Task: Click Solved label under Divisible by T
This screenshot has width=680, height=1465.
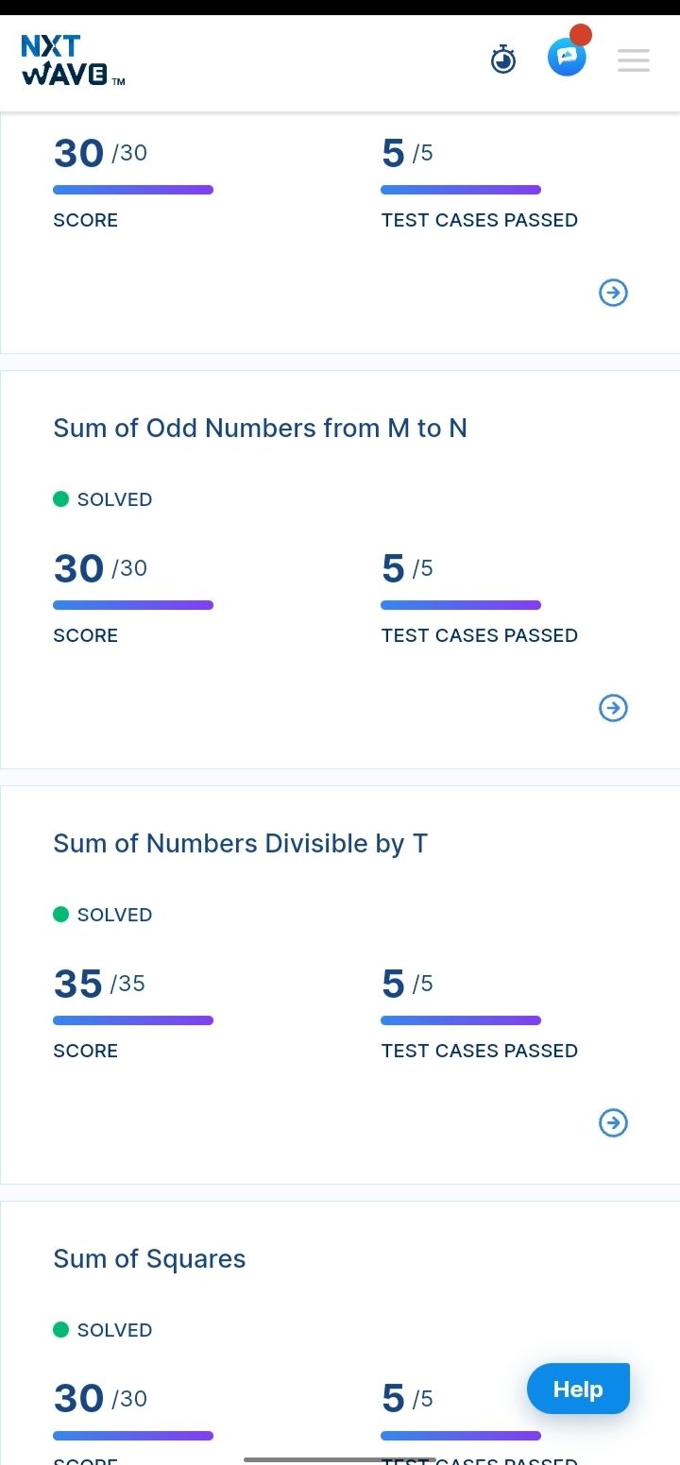Action: point(114,915)
